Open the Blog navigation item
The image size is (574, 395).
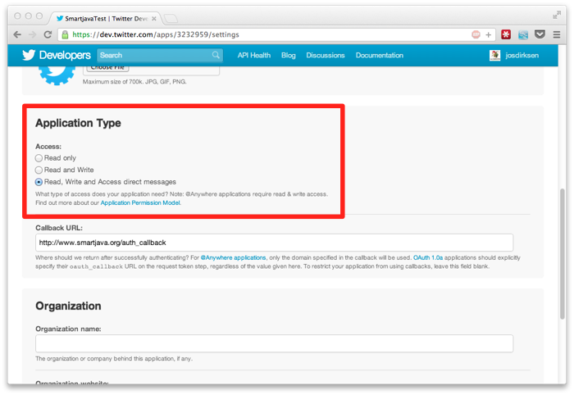click(288, 55)
